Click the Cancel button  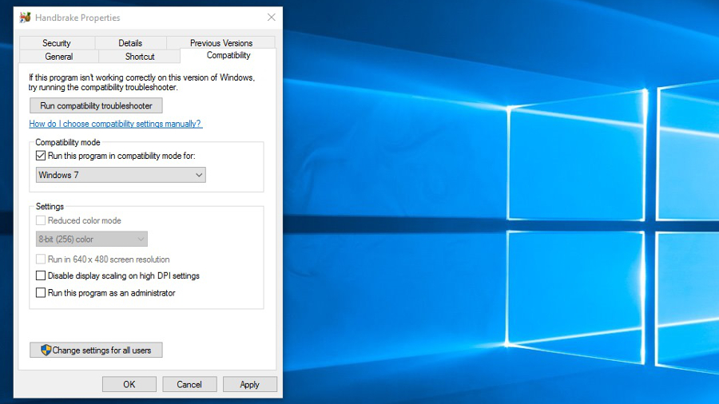pyautogui.click(x=189, y=384)
